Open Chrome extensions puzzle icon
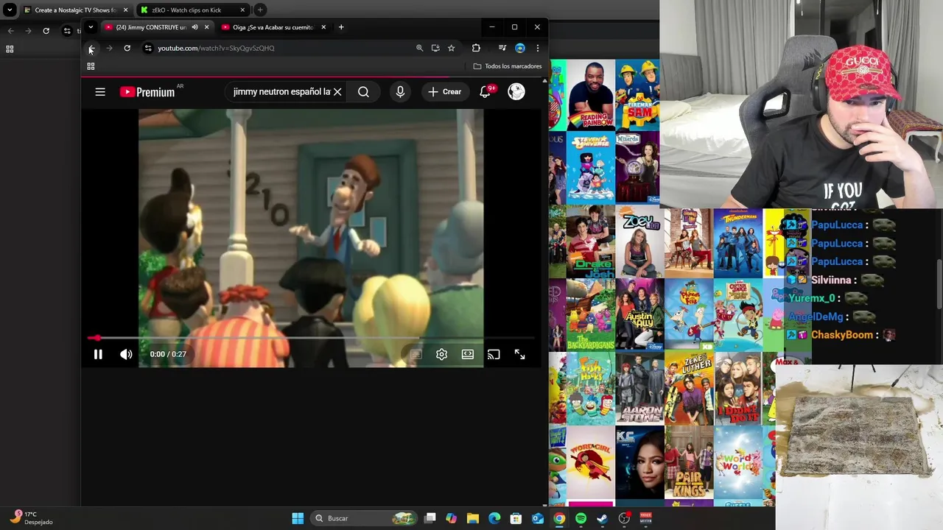The width and height of the screenshot is (943, 530). (x=476, y=49)
